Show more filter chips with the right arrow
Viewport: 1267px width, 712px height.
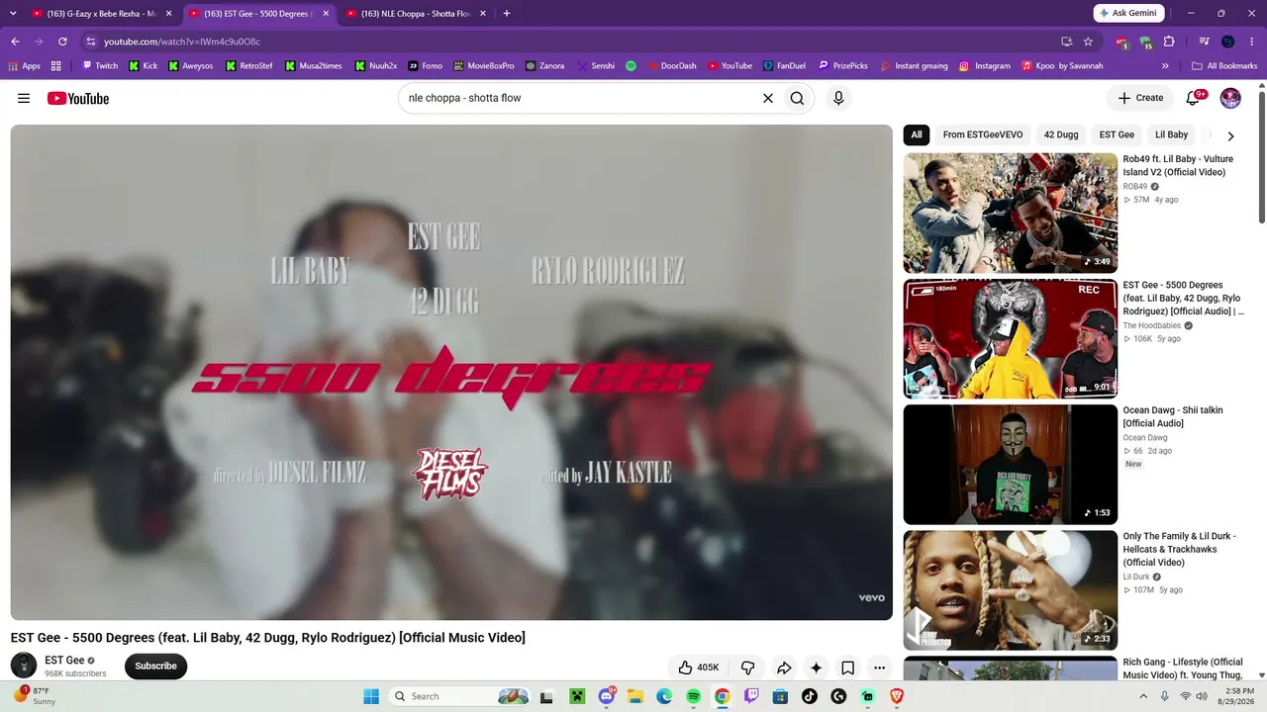[1230, 135]
